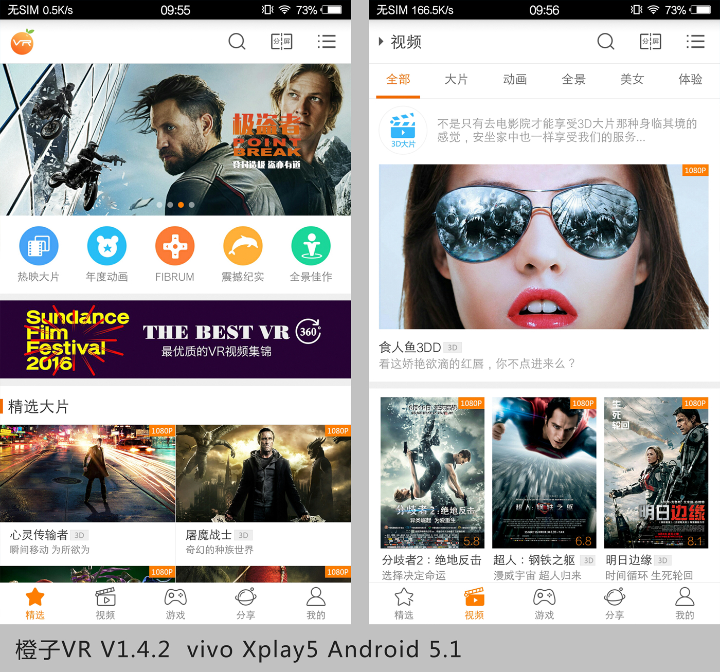Open the FIBRUM category icon
Viewport: 720px width, 672px height.
tap(175, 246)
